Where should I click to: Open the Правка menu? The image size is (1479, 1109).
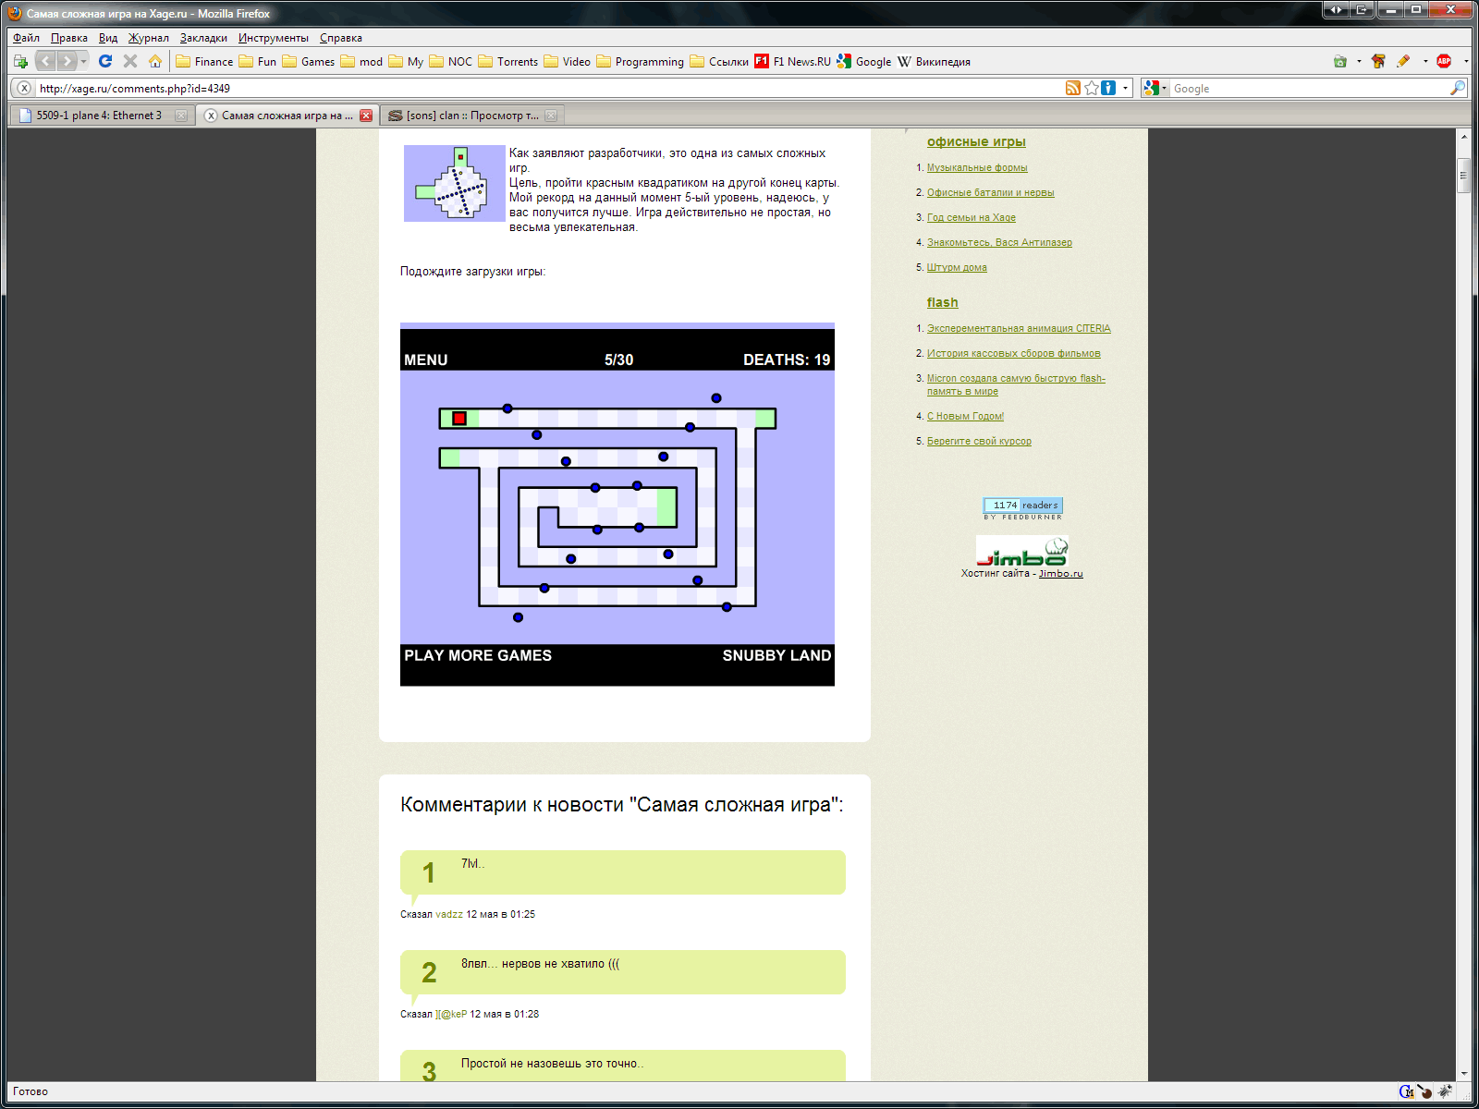click(x=69, y=38)
